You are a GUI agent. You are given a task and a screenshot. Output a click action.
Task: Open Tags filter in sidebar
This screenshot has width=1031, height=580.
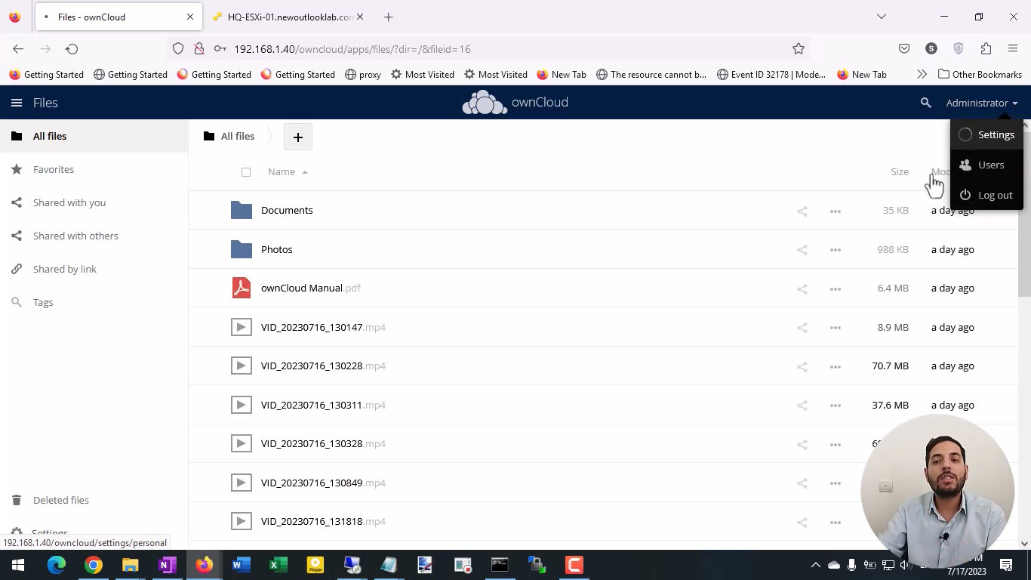coord(94,302)
